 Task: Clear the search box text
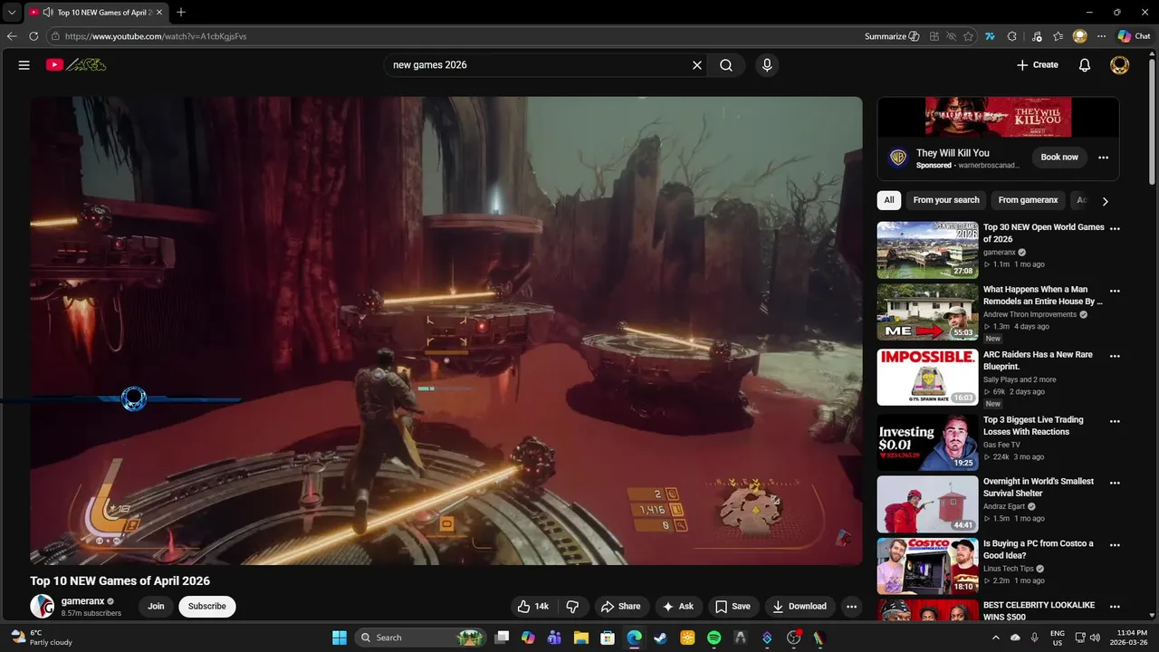(697, 65)
